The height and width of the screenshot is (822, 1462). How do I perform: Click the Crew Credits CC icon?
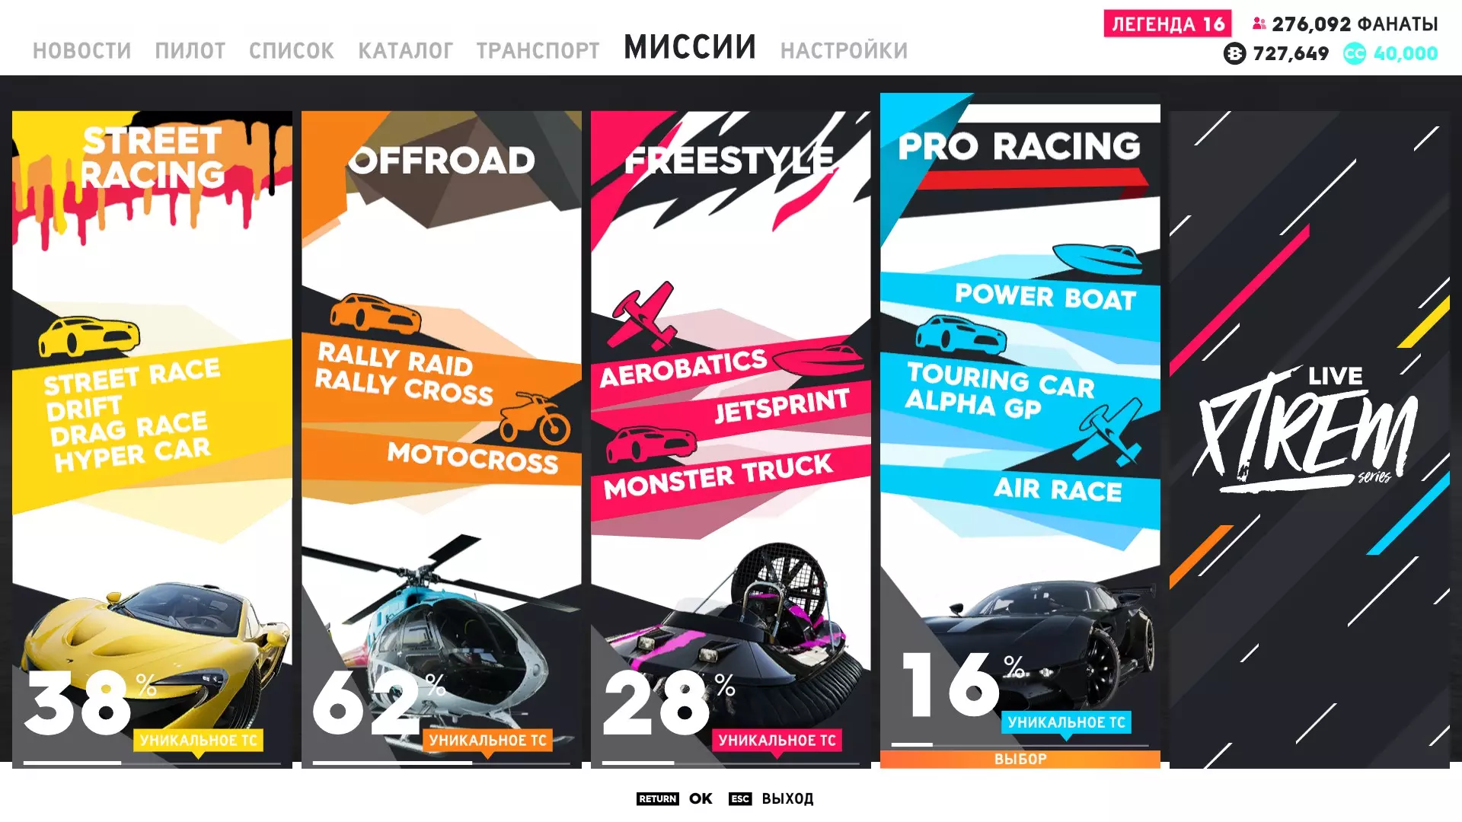click(1355, 53)
